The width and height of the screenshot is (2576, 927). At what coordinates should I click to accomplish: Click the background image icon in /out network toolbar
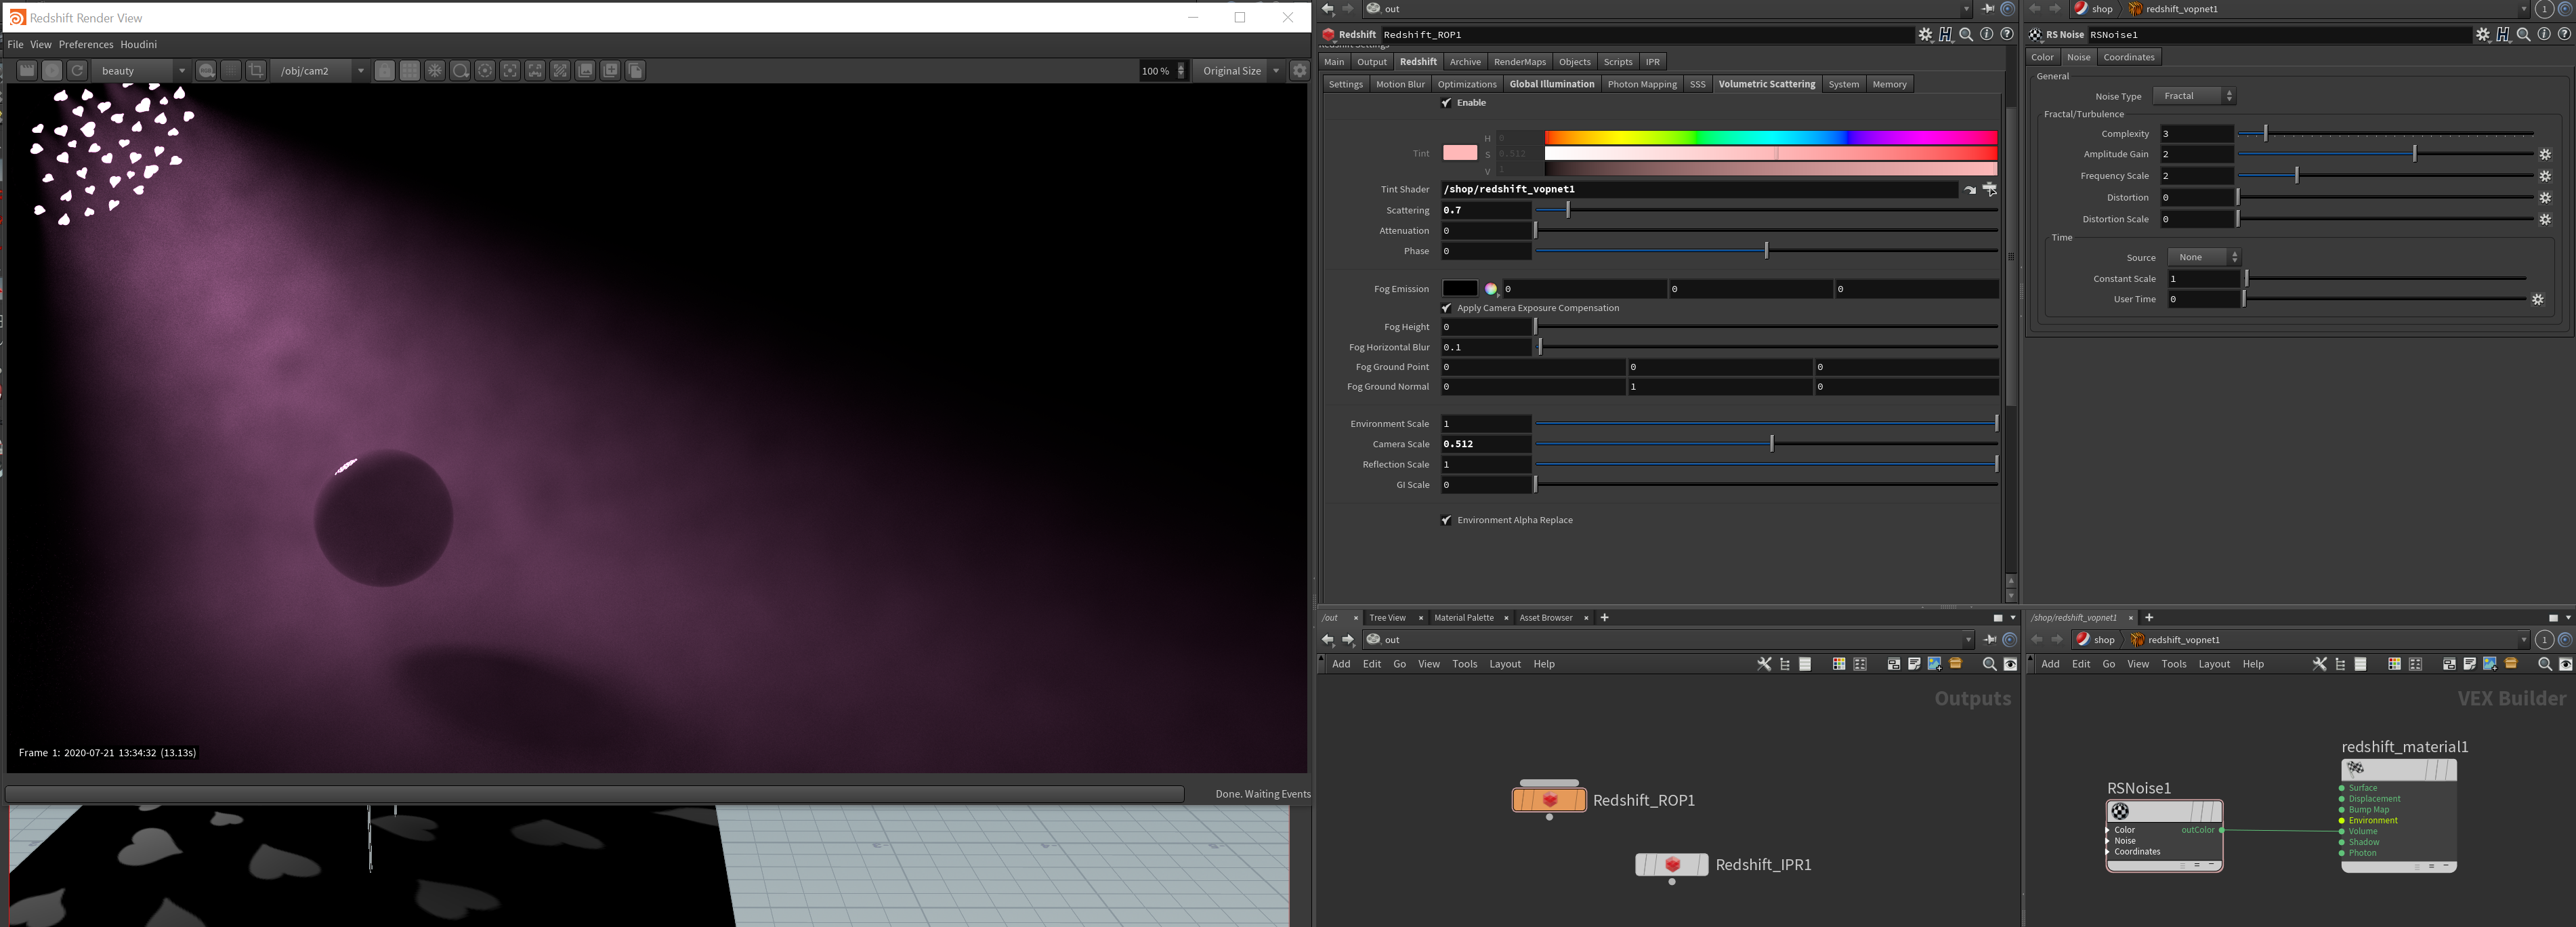pos(1934,664)
